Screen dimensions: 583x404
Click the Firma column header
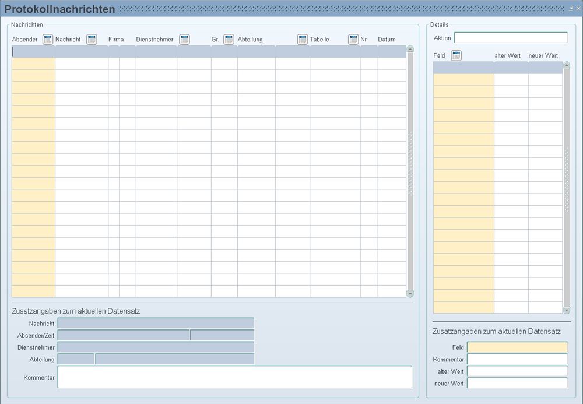click(116, 40)
